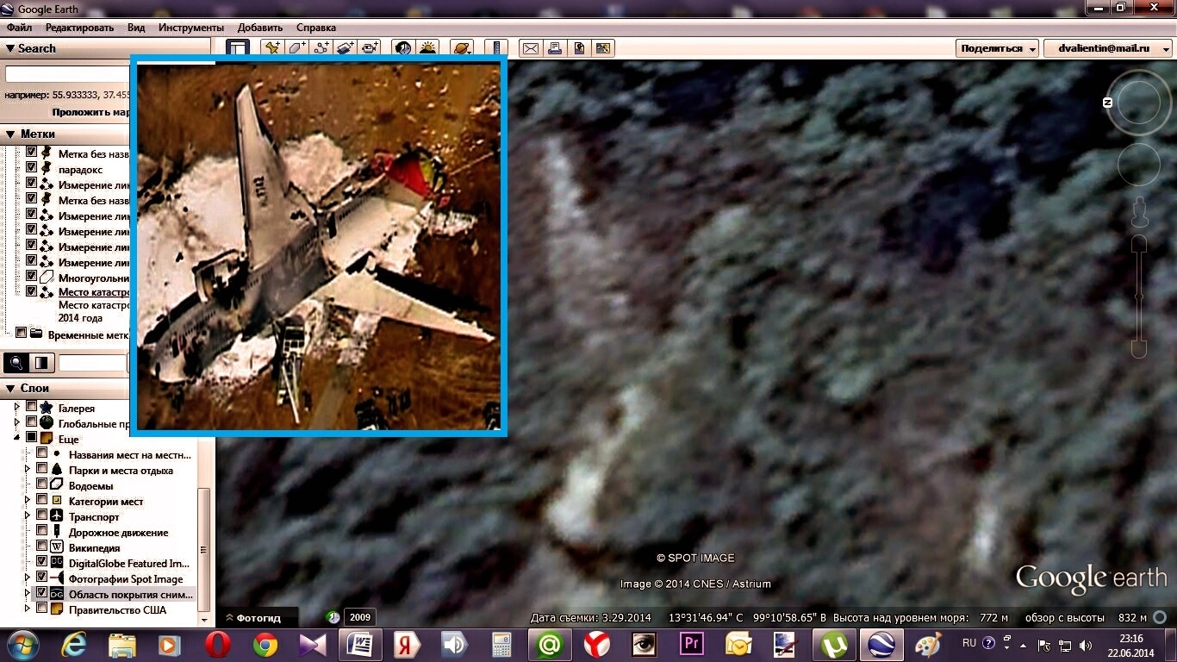
Task: Click the Record a Tour camera icon
Action: (371, 48)
